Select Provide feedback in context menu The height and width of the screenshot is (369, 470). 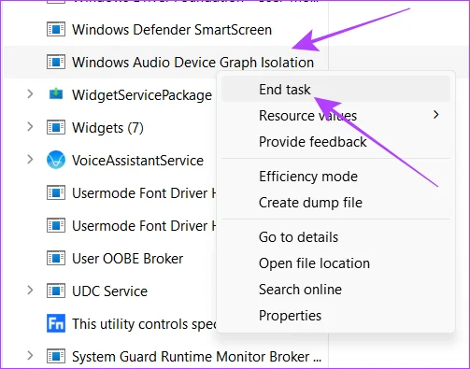335,142
